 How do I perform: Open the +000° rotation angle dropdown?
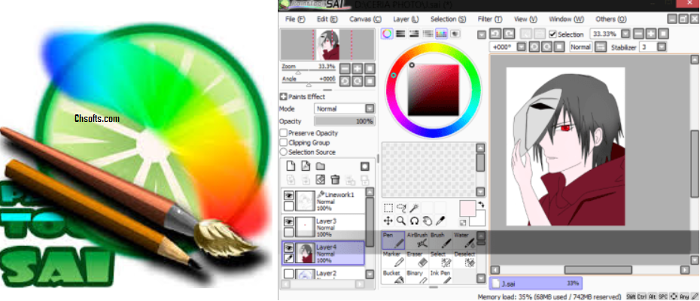point(521,47)
